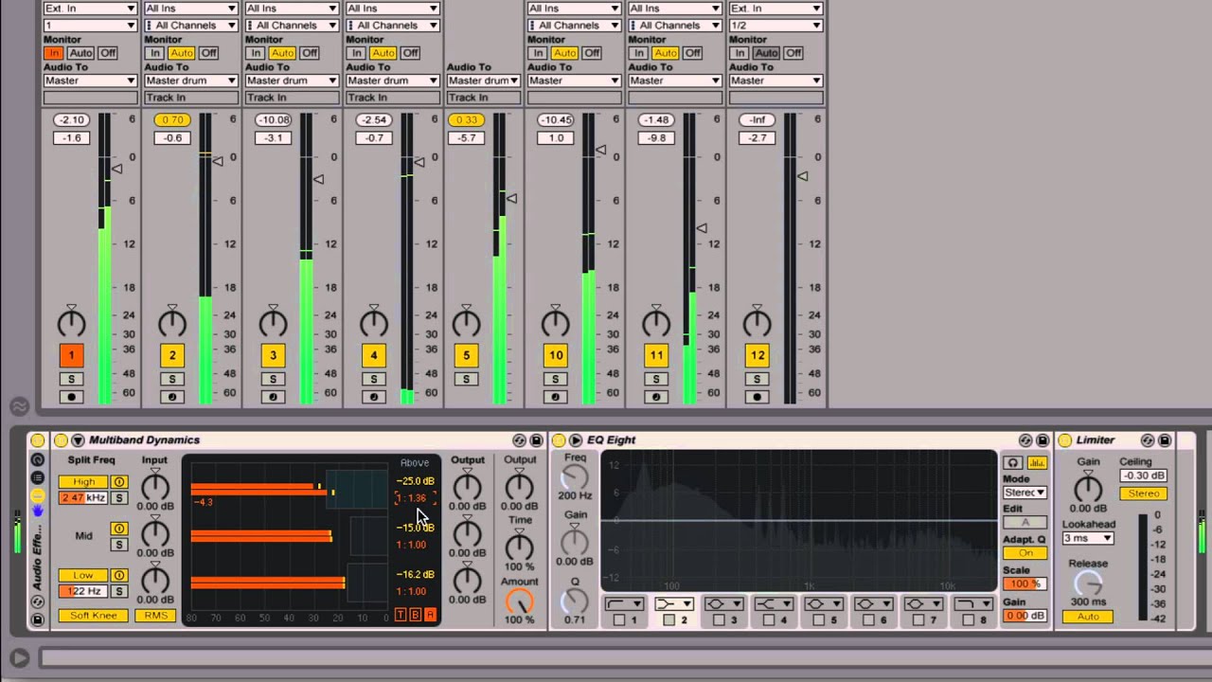Solo the Low band
The image size is (1212, 682).
[119, 591]
